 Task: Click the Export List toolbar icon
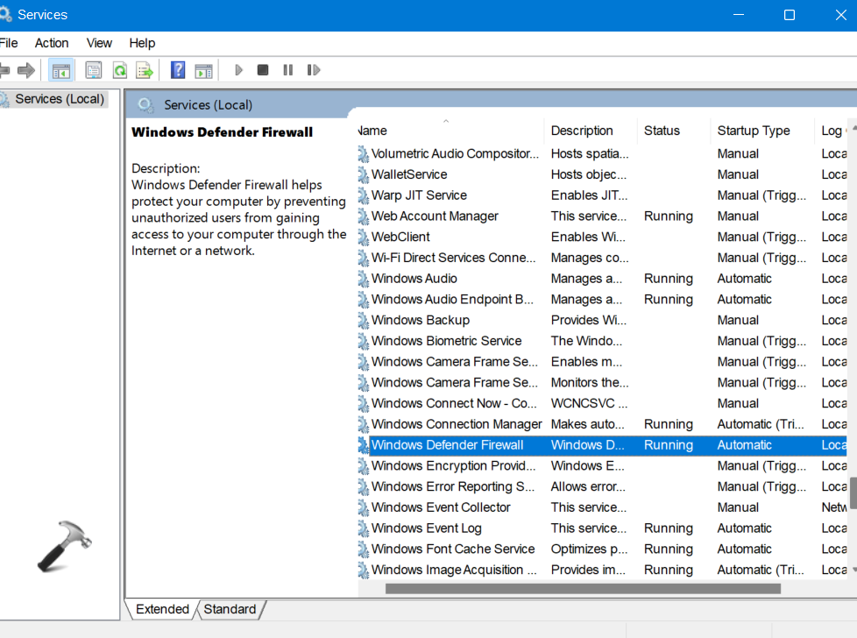pyautogui.click(x=145, y=70)
